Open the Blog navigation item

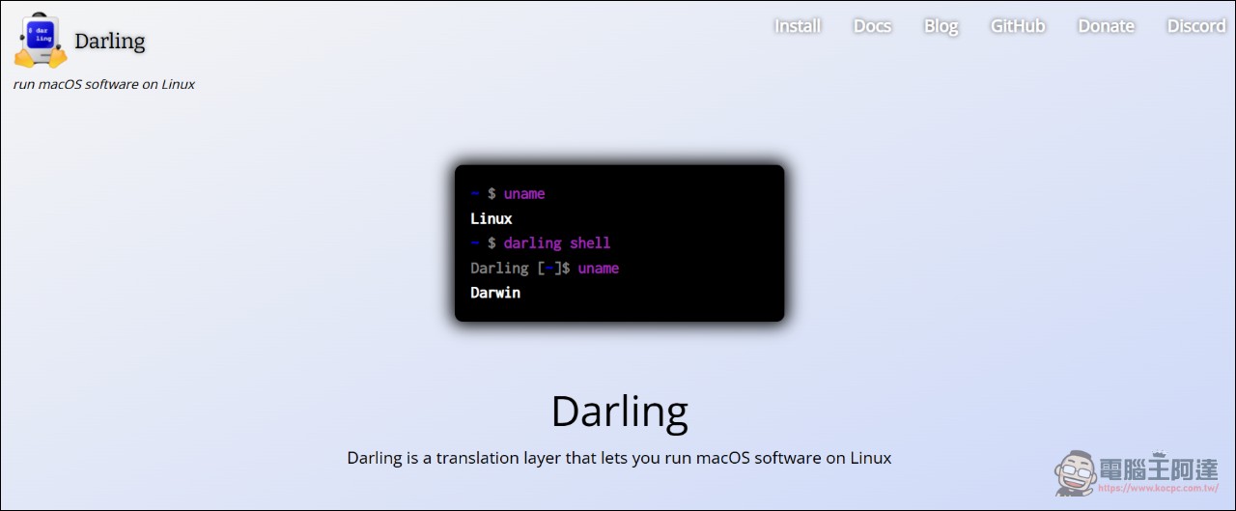tap(941, 26)
